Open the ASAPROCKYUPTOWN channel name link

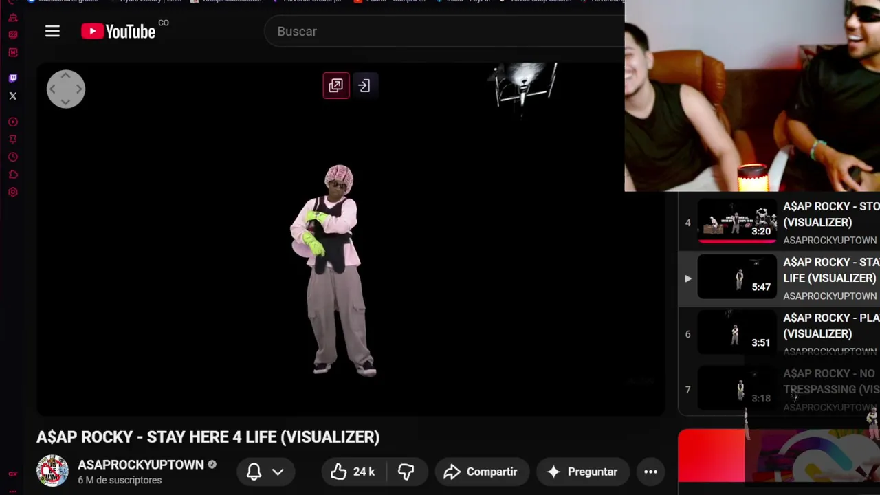[x=141, y=465]
